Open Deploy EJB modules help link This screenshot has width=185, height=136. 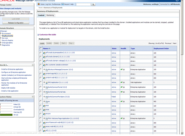coord(8,88)
